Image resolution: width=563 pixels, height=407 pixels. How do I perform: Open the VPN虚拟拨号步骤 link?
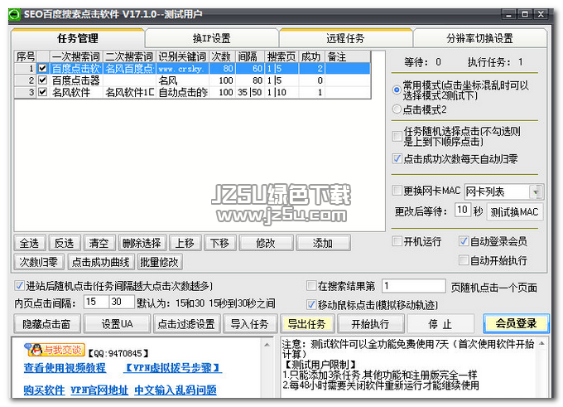[x=173, y=367]
